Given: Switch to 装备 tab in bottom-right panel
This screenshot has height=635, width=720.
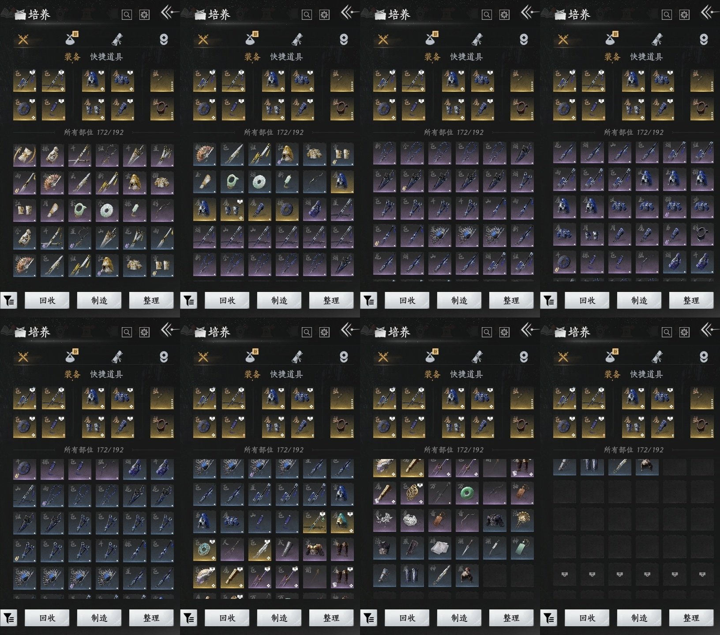Looking at the screenshot, I should pyautogui.click(x=612, y=374).
